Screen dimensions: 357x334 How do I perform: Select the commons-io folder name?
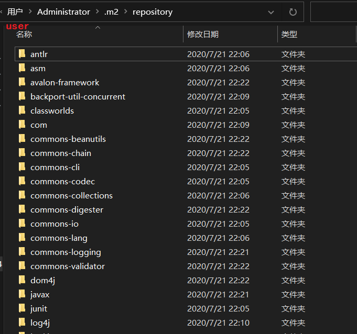tap(55, 224)
